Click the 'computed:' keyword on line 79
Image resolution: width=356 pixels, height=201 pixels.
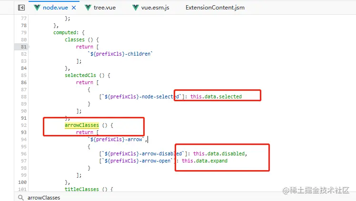66,32
